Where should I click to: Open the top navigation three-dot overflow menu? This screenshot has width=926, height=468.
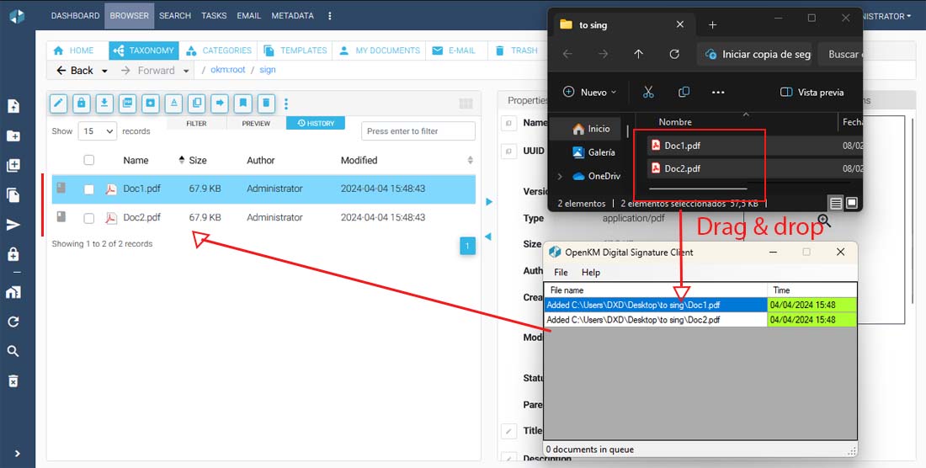pos(329,16)
